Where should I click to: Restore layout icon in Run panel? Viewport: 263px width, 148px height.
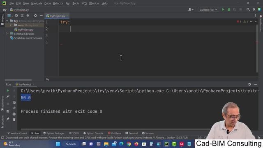[8, 111]
